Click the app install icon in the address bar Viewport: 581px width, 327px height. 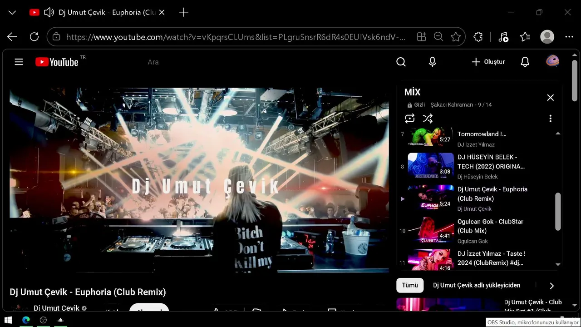(422, 37)
